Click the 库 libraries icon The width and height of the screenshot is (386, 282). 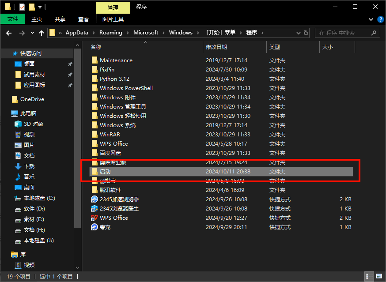pyautogui.click(x=15, y=255)
